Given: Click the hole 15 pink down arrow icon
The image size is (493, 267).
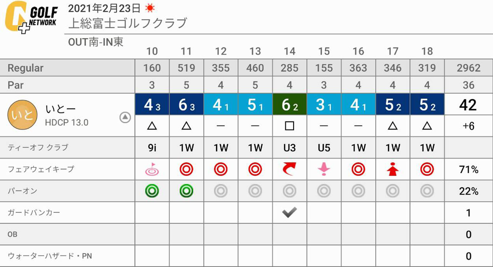Looking at the screenshot, I should [x=324, y=169].
